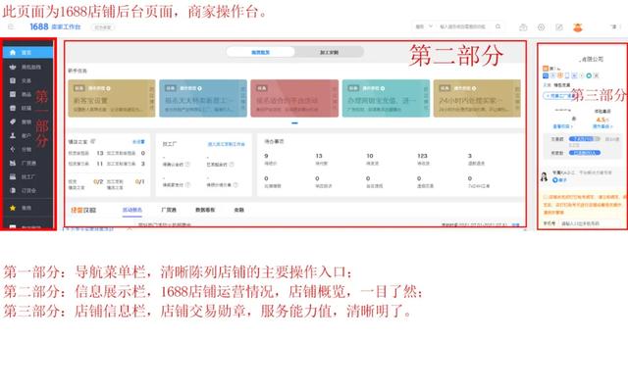The height and width of the screenshot is (390, 628).
Task: Switch to the 厂贸通 tab near the bottom
Action: [169, 210]
